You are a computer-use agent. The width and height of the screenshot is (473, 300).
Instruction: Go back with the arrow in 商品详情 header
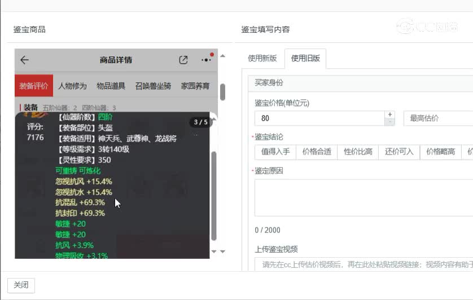pyautogui.click(x=24, y=60)
